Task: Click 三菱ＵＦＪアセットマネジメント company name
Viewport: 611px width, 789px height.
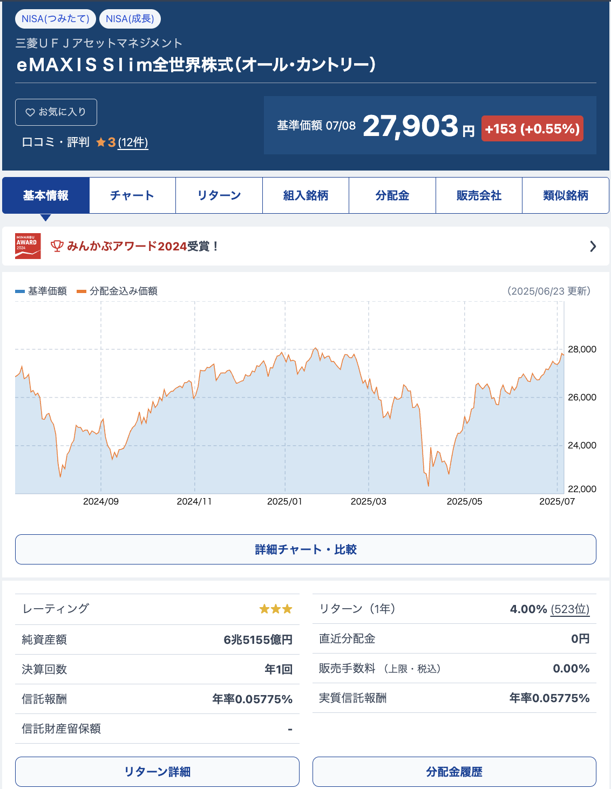Action: 99,43
